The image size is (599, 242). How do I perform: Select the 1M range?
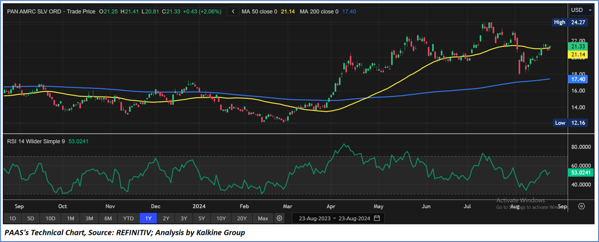(x=70, y=218)
